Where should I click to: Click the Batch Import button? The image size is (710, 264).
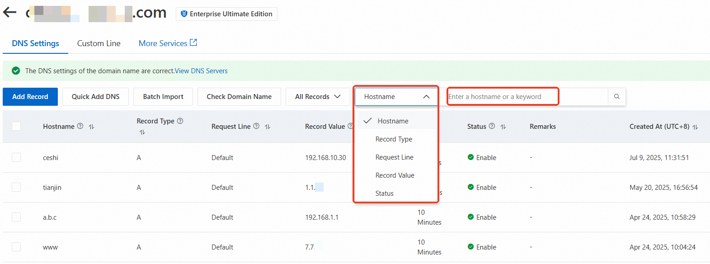pos(163,97)
